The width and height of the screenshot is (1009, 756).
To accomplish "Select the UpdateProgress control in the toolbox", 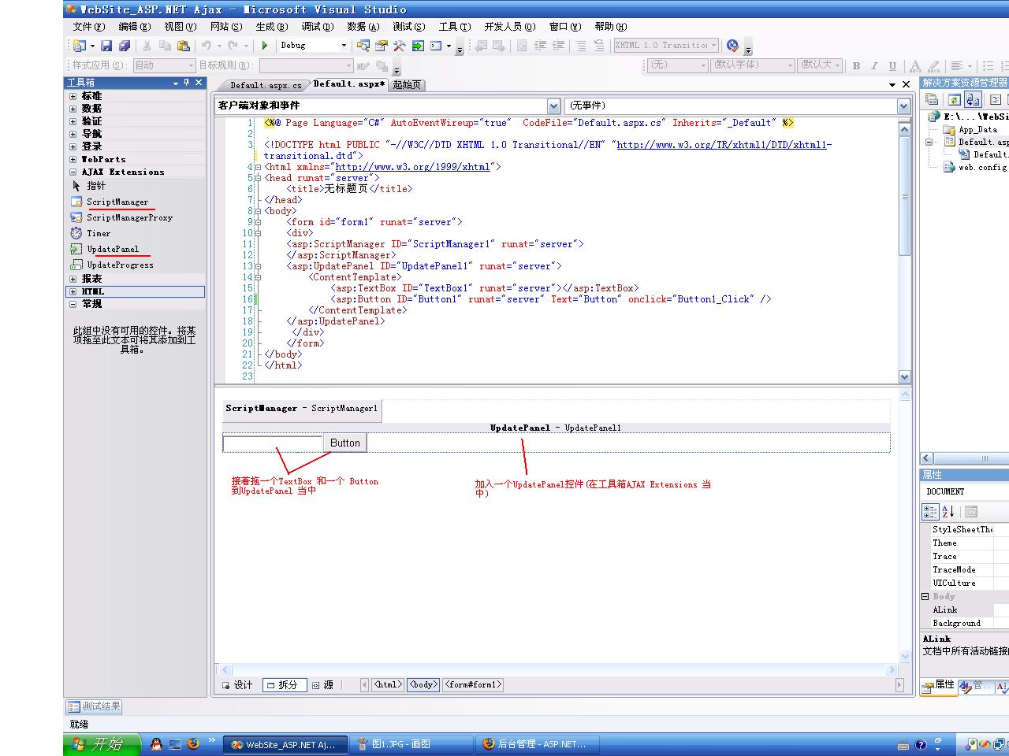I will point(120,265).
